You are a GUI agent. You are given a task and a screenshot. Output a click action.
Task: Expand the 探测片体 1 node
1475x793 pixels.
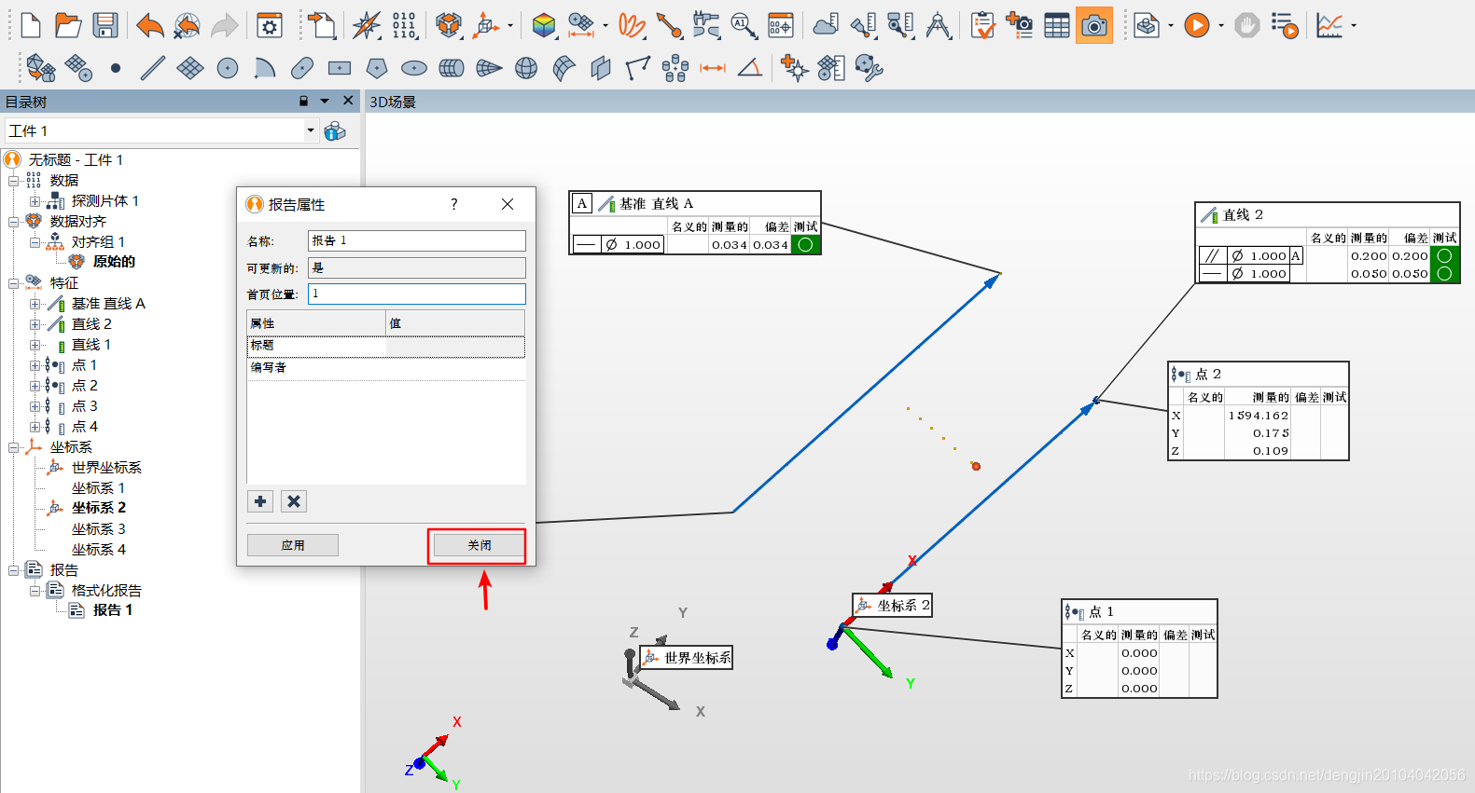point(35,201)
